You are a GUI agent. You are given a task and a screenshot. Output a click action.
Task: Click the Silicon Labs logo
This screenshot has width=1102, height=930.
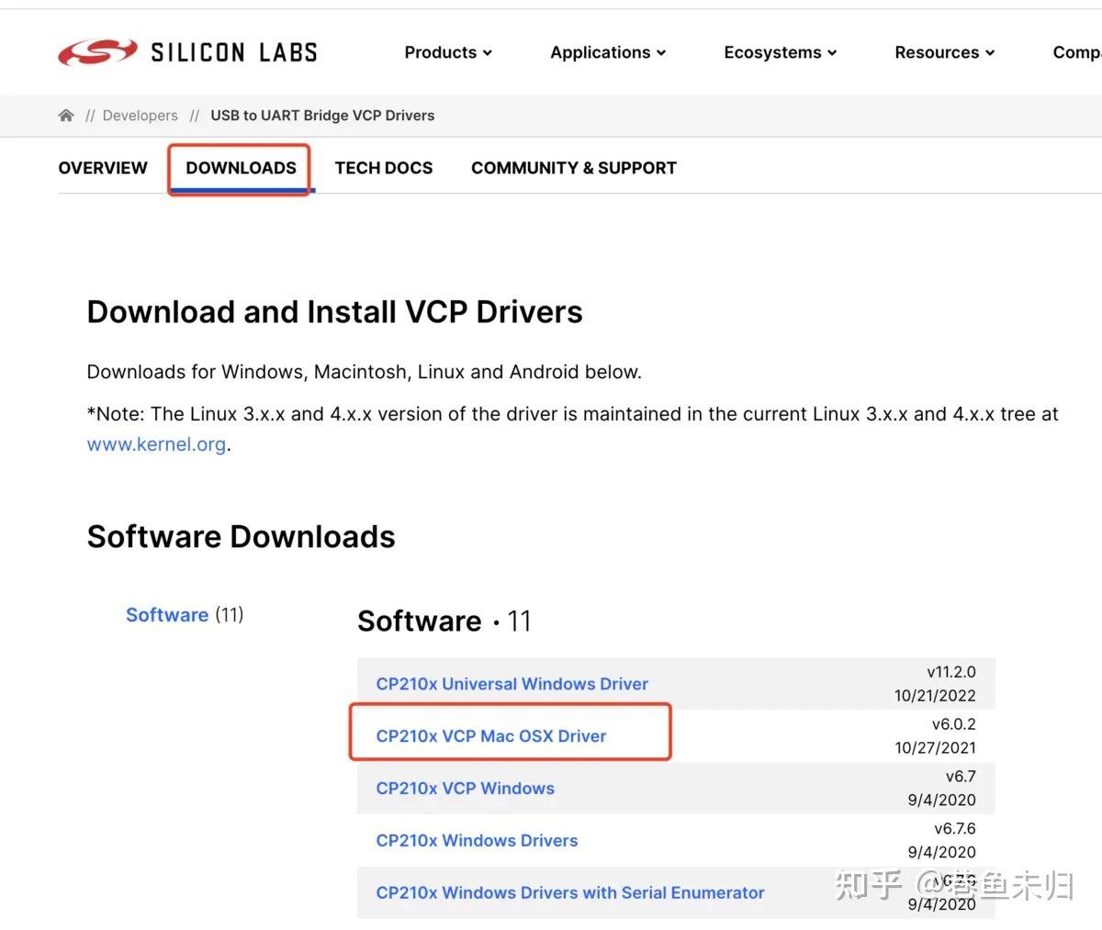click(x=187, y=52)
